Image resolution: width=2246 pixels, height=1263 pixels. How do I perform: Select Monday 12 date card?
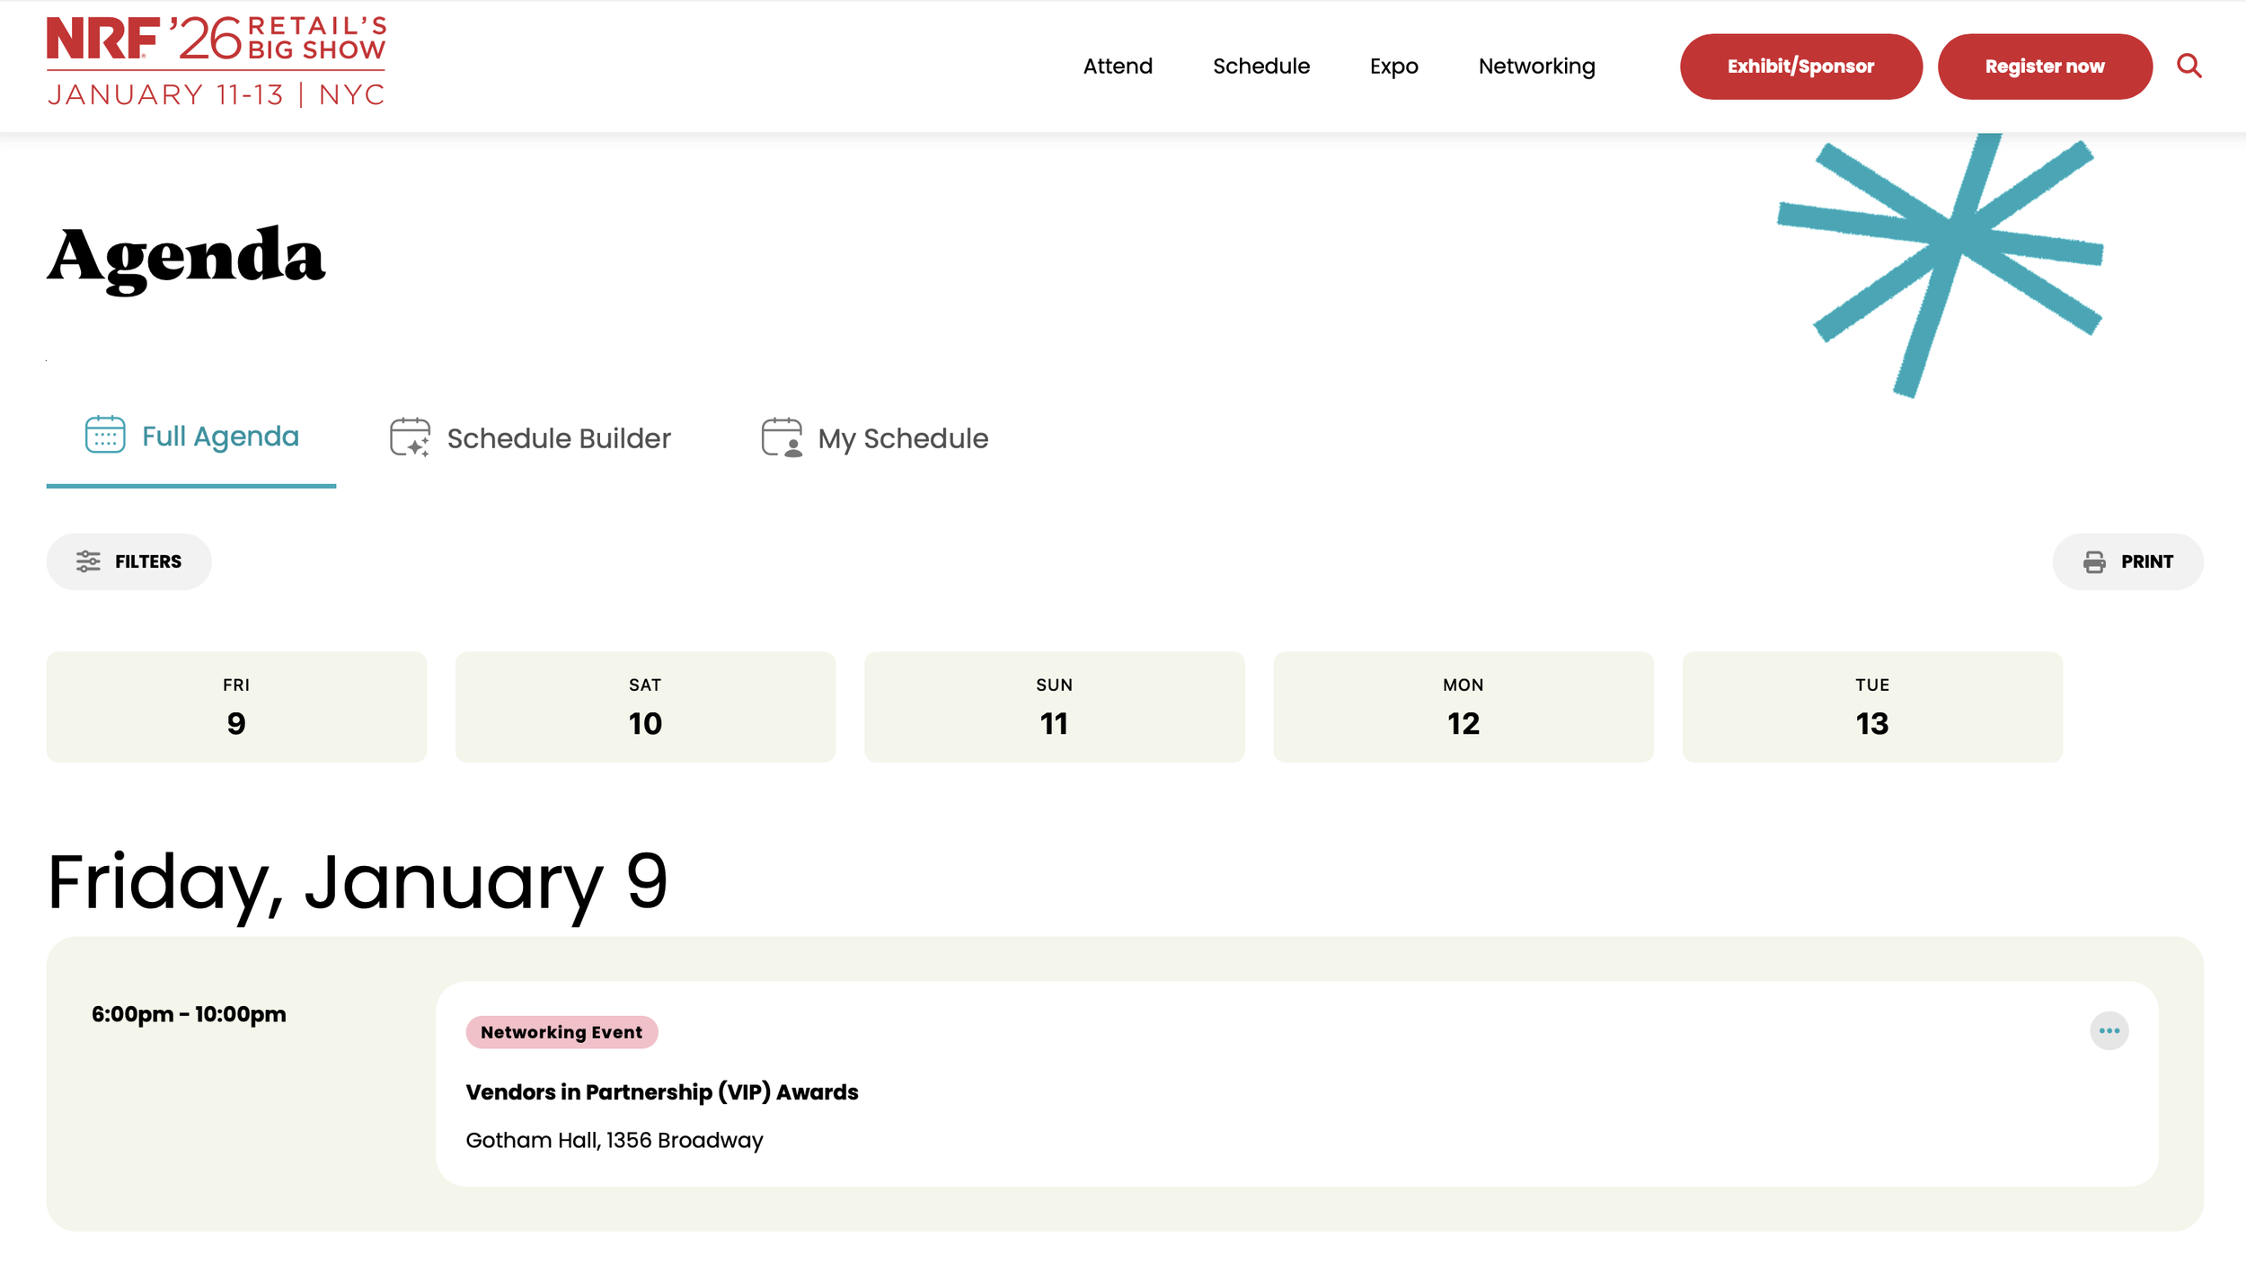pos(1463,707)
